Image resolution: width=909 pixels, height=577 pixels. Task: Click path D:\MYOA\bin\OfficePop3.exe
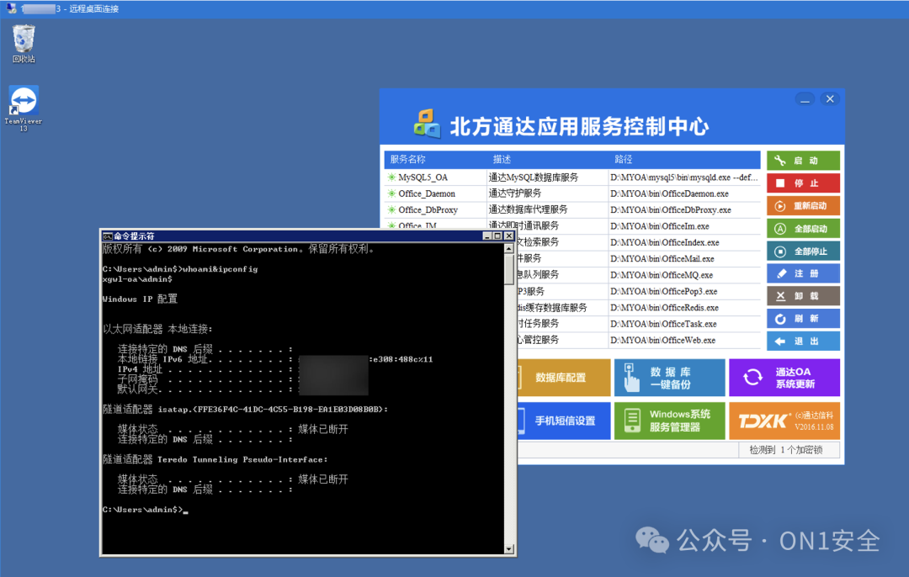pyautogui.click(x=664, y=291)
